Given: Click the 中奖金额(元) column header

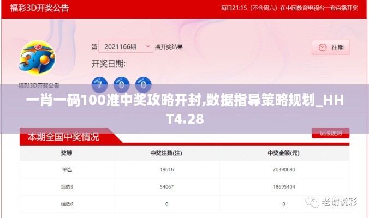Looking at the screenshot, I should click(284, 153).
